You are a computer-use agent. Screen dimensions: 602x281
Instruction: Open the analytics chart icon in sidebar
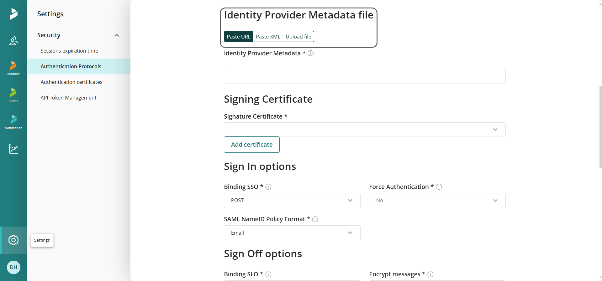point(13,149)
